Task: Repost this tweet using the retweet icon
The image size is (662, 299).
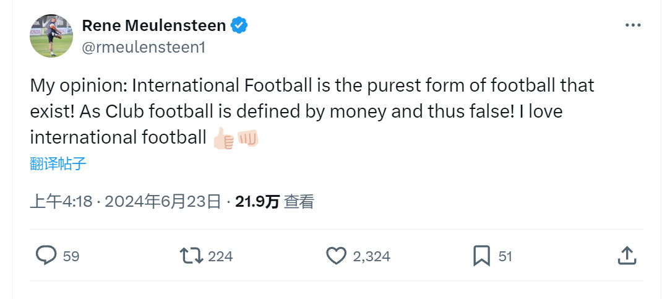Action: coord(191,256)
